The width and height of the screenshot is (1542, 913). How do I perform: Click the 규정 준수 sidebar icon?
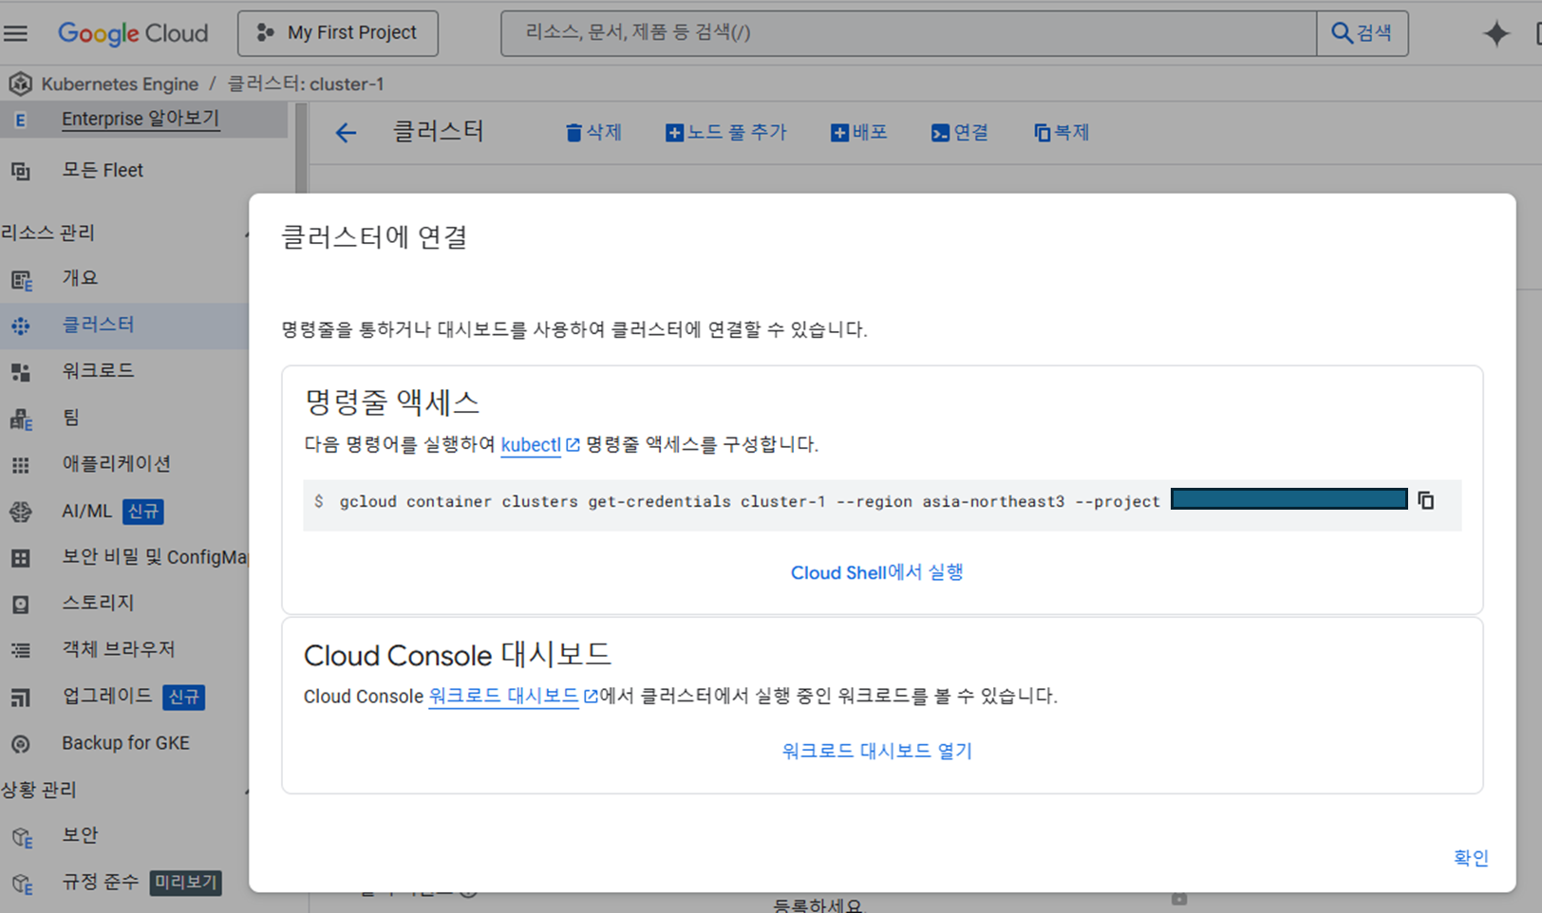point(22,885)
